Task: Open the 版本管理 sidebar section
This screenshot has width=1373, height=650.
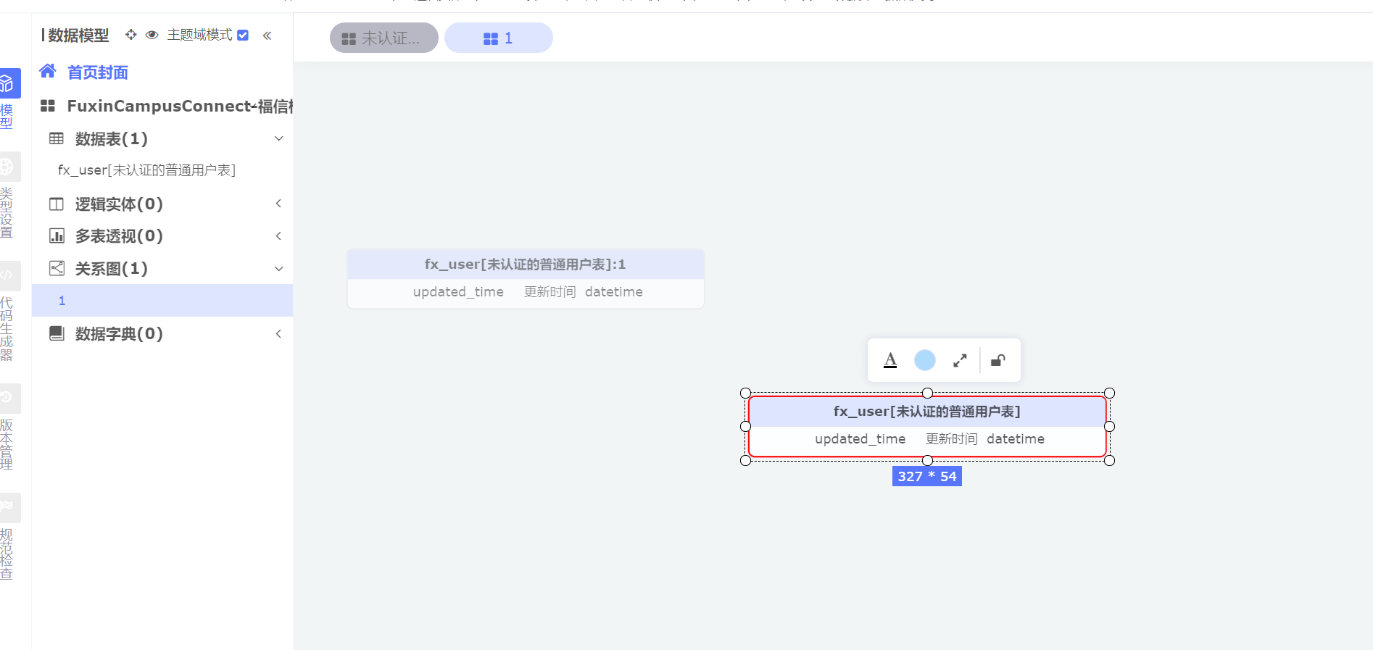Action: pos(7,428)
